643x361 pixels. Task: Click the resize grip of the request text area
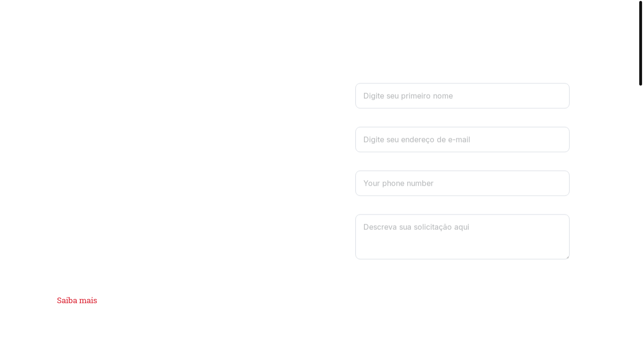point(567,257)
